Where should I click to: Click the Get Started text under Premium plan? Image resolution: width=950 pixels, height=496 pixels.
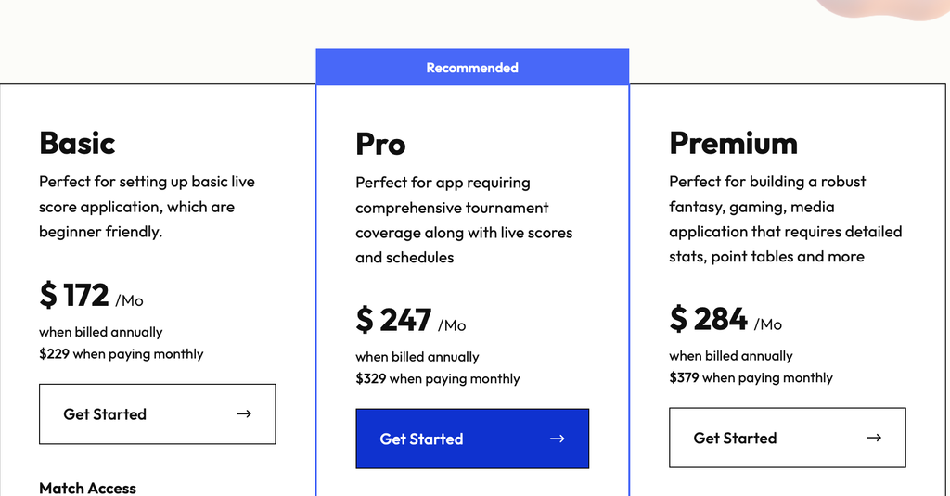point(735,438)
